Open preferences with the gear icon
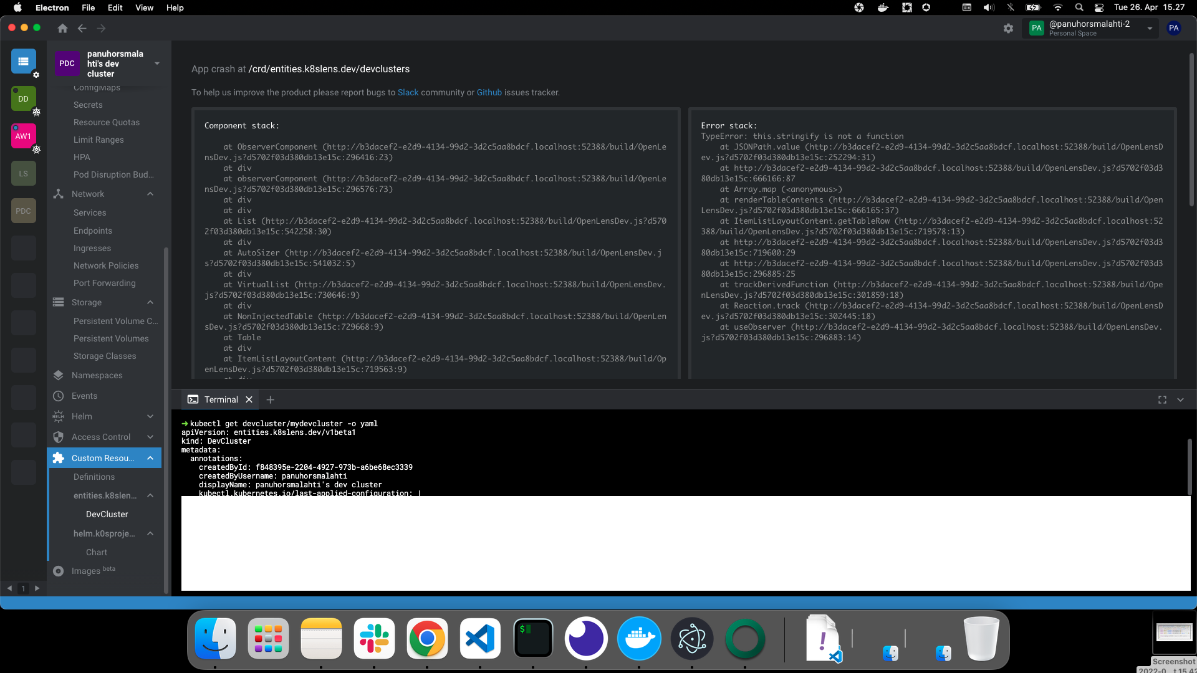Image resolution: width=1197 pixels, height=673 pixels. [1008, 28]
